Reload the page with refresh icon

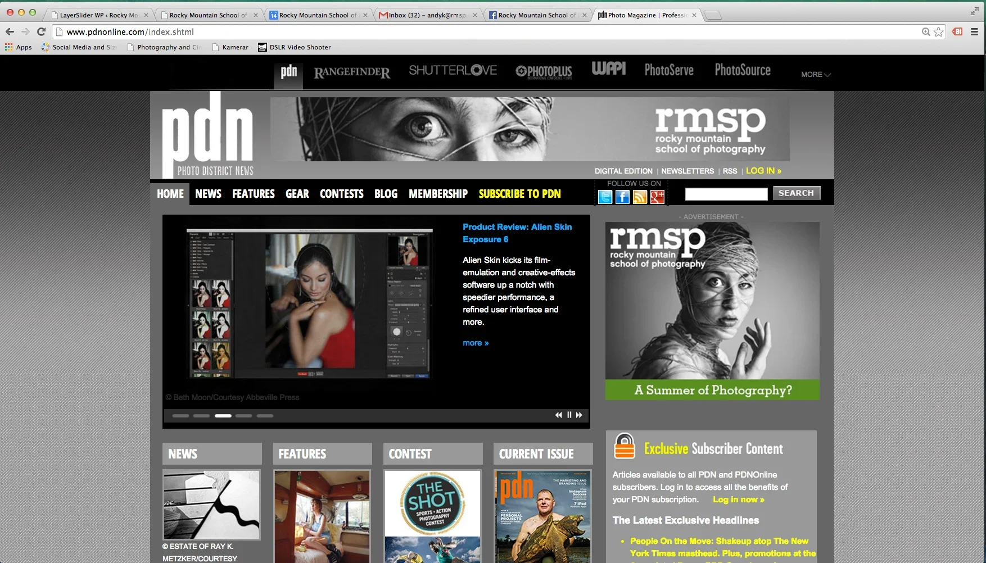coord(41,32)
